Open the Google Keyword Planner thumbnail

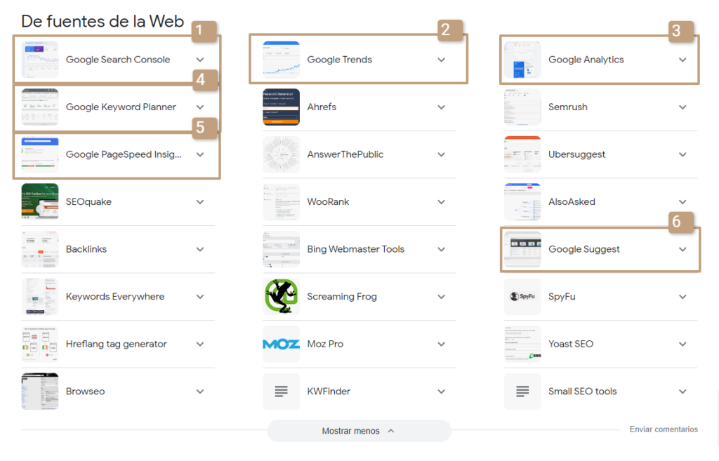(x=40, y=107)
